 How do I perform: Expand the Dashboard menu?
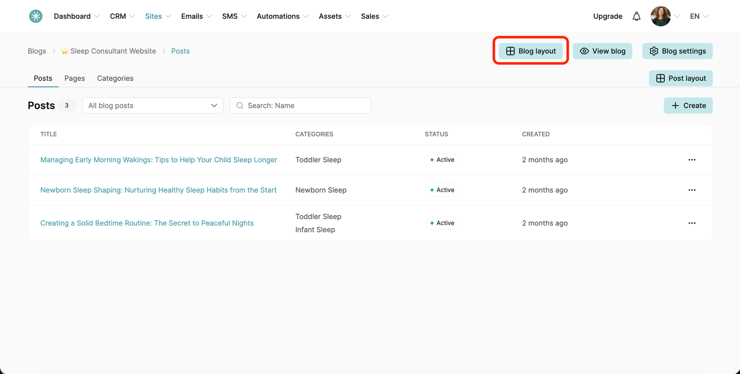pos(77,16)
